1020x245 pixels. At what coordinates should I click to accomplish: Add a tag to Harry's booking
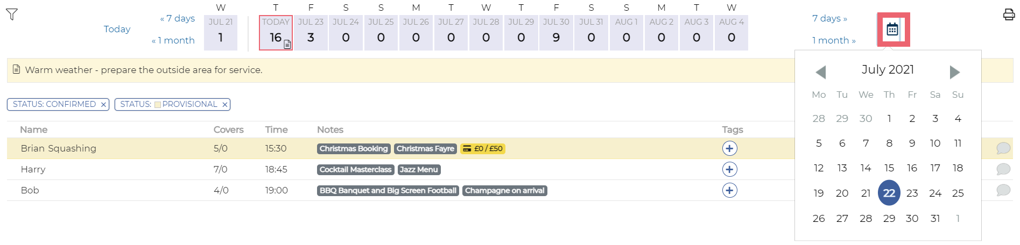coord(729,169)
